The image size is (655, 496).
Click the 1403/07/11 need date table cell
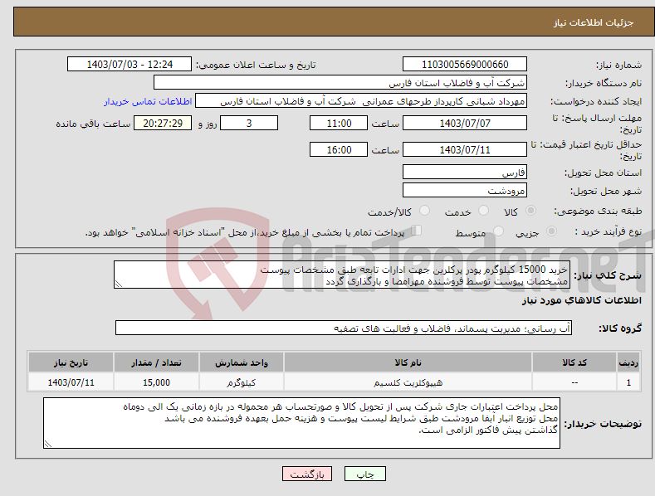[71, 382]
